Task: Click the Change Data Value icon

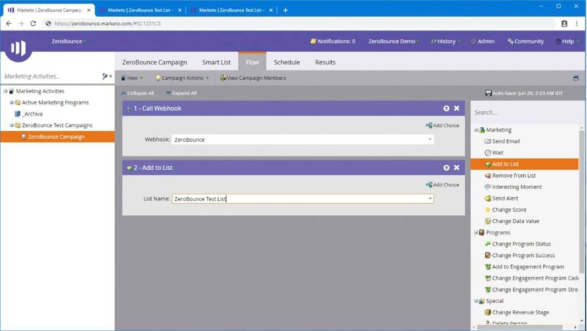Action: click(487, 221)
